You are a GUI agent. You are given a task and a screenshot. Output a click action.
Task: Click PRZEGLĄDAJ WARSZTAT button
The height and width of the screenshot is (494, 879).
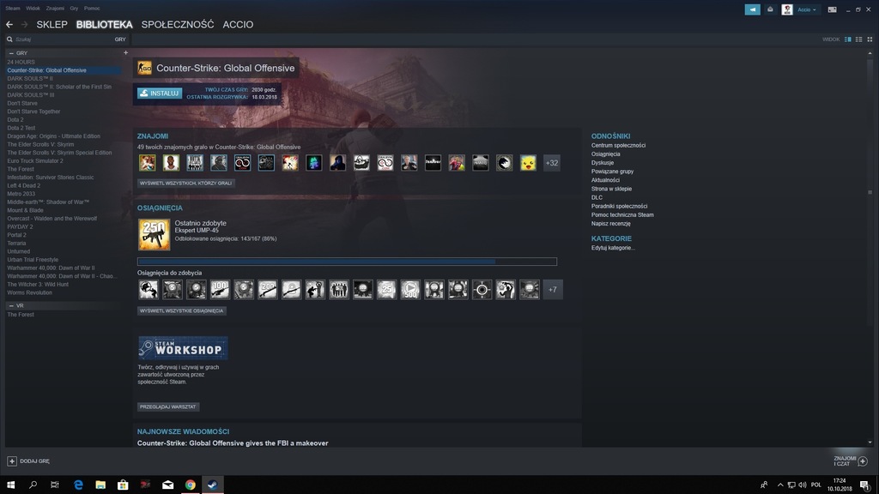point(168,407)
